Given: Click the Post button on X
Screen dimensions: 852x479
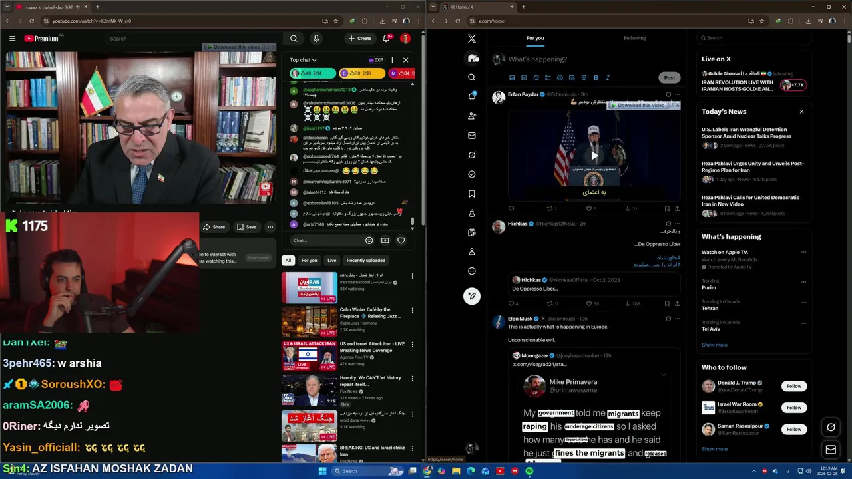Looking at the screenshot, I should (669, 78).
